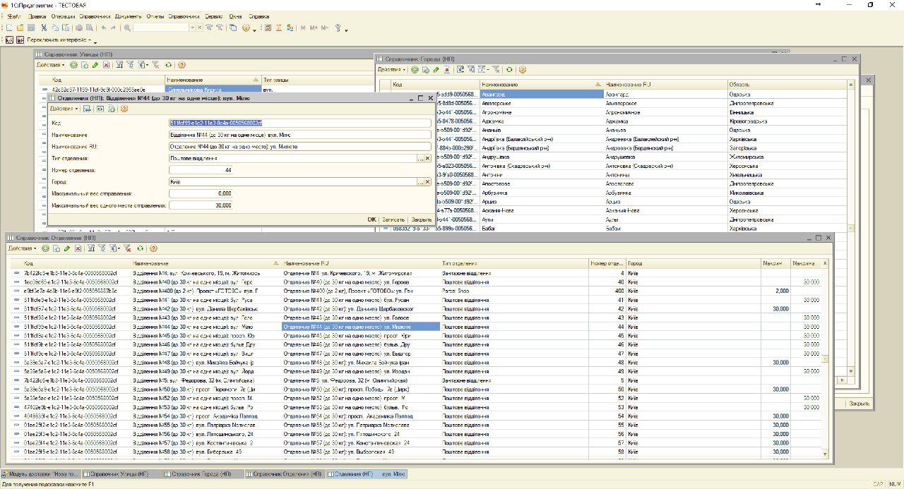Expand the Переключить интерфейс dropdown

pyautogui.click(x=60, y=40)
